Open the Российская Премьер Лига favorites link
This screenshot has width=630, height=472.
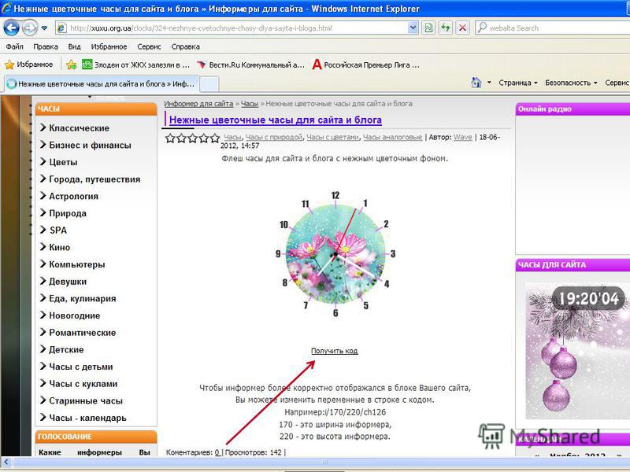(366, 65)
